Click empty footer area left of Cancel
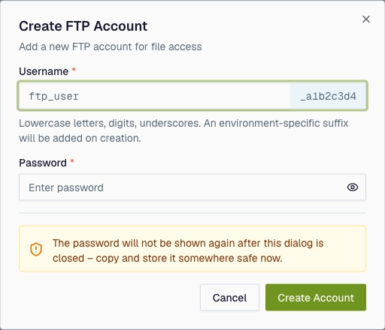Viewport: 385px width, 330px height. coord(109,298)
